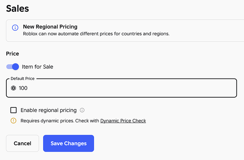Select the New Regional Pricing banner title
This screenshot has height=160, width=244.
(50, 26)
